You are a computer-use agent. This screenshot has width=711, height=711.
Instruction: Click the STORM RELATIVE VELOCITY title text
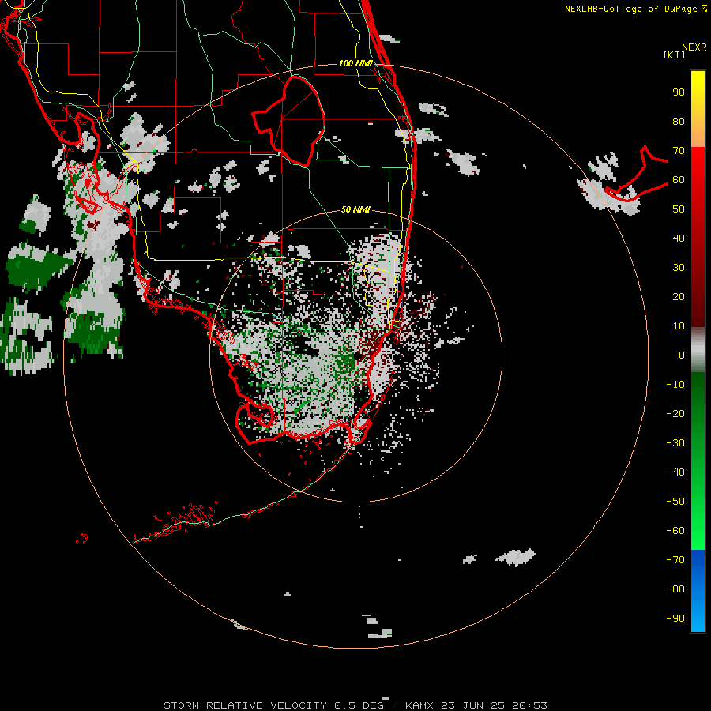(x=245, y=705)
